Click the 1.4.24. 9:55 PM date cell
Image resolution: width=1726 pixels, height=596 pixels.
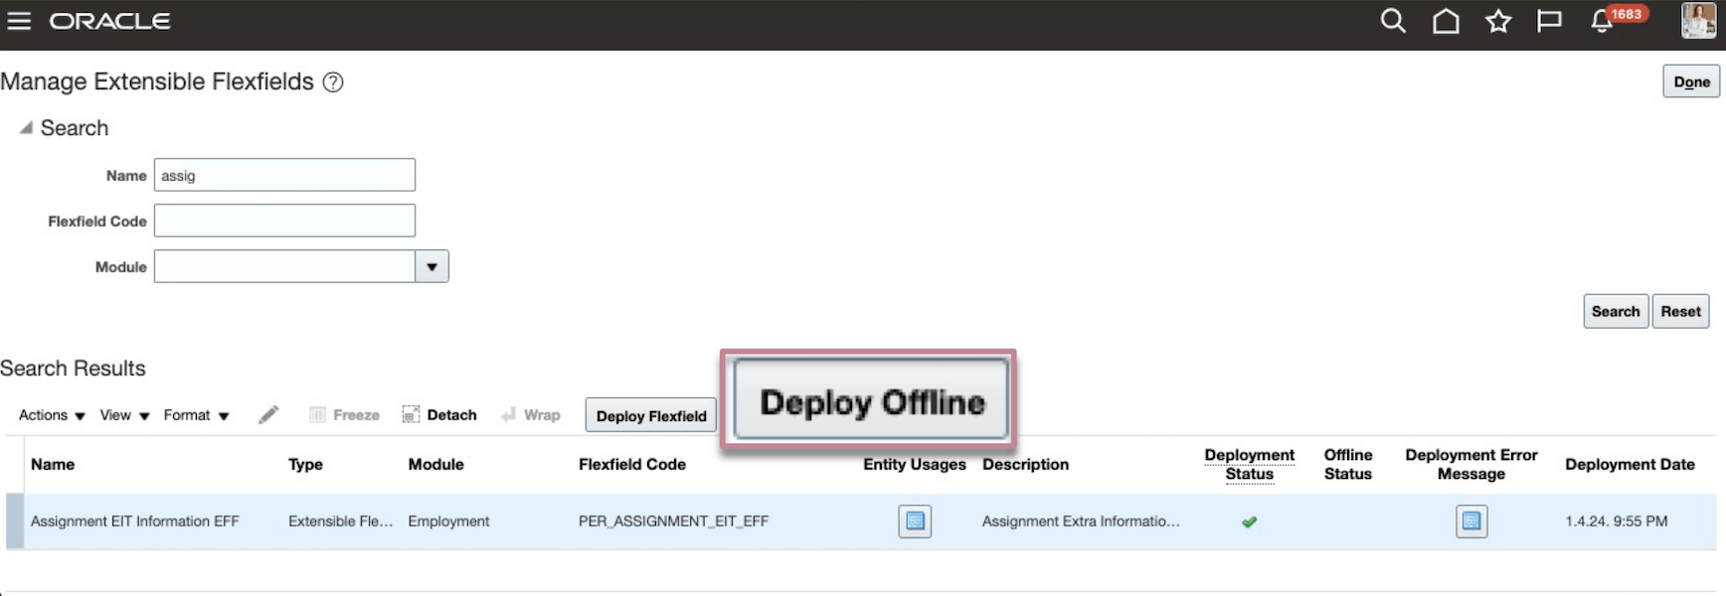click(x=1616, y=521)
